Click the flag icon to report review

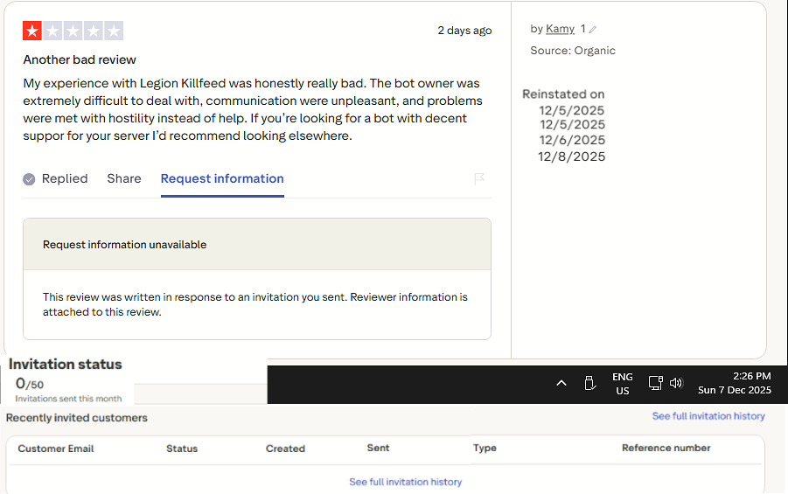[x=479, y=178]
